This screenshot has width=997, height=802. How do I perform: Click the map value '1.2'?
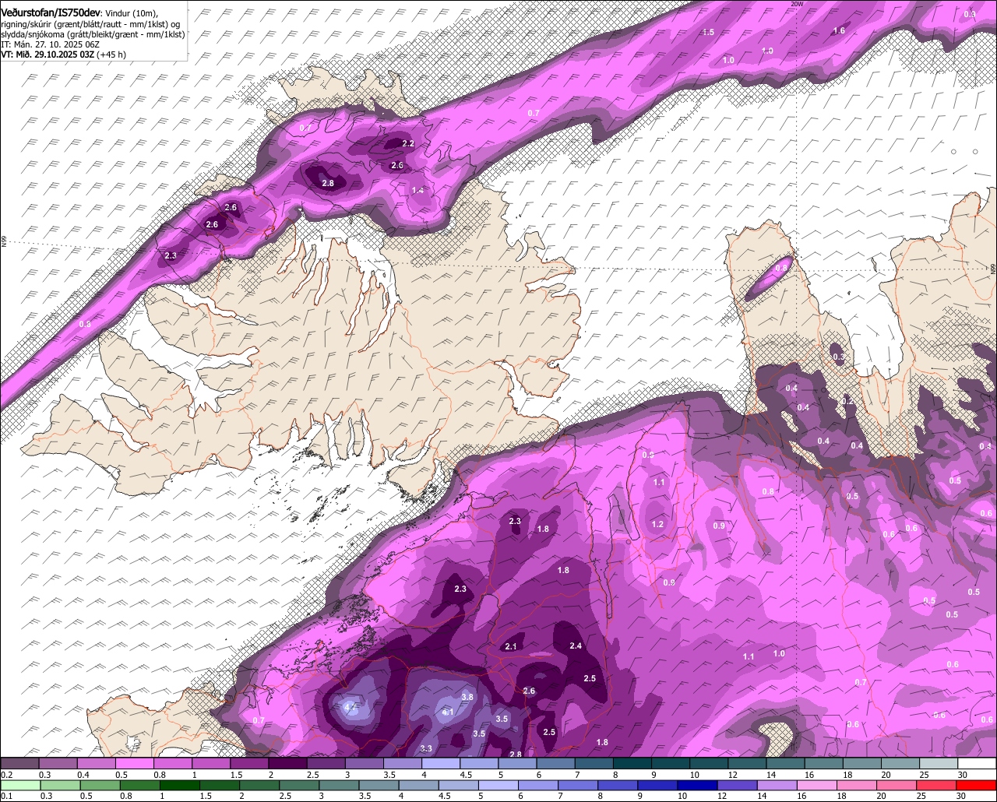tap(657, 525)
